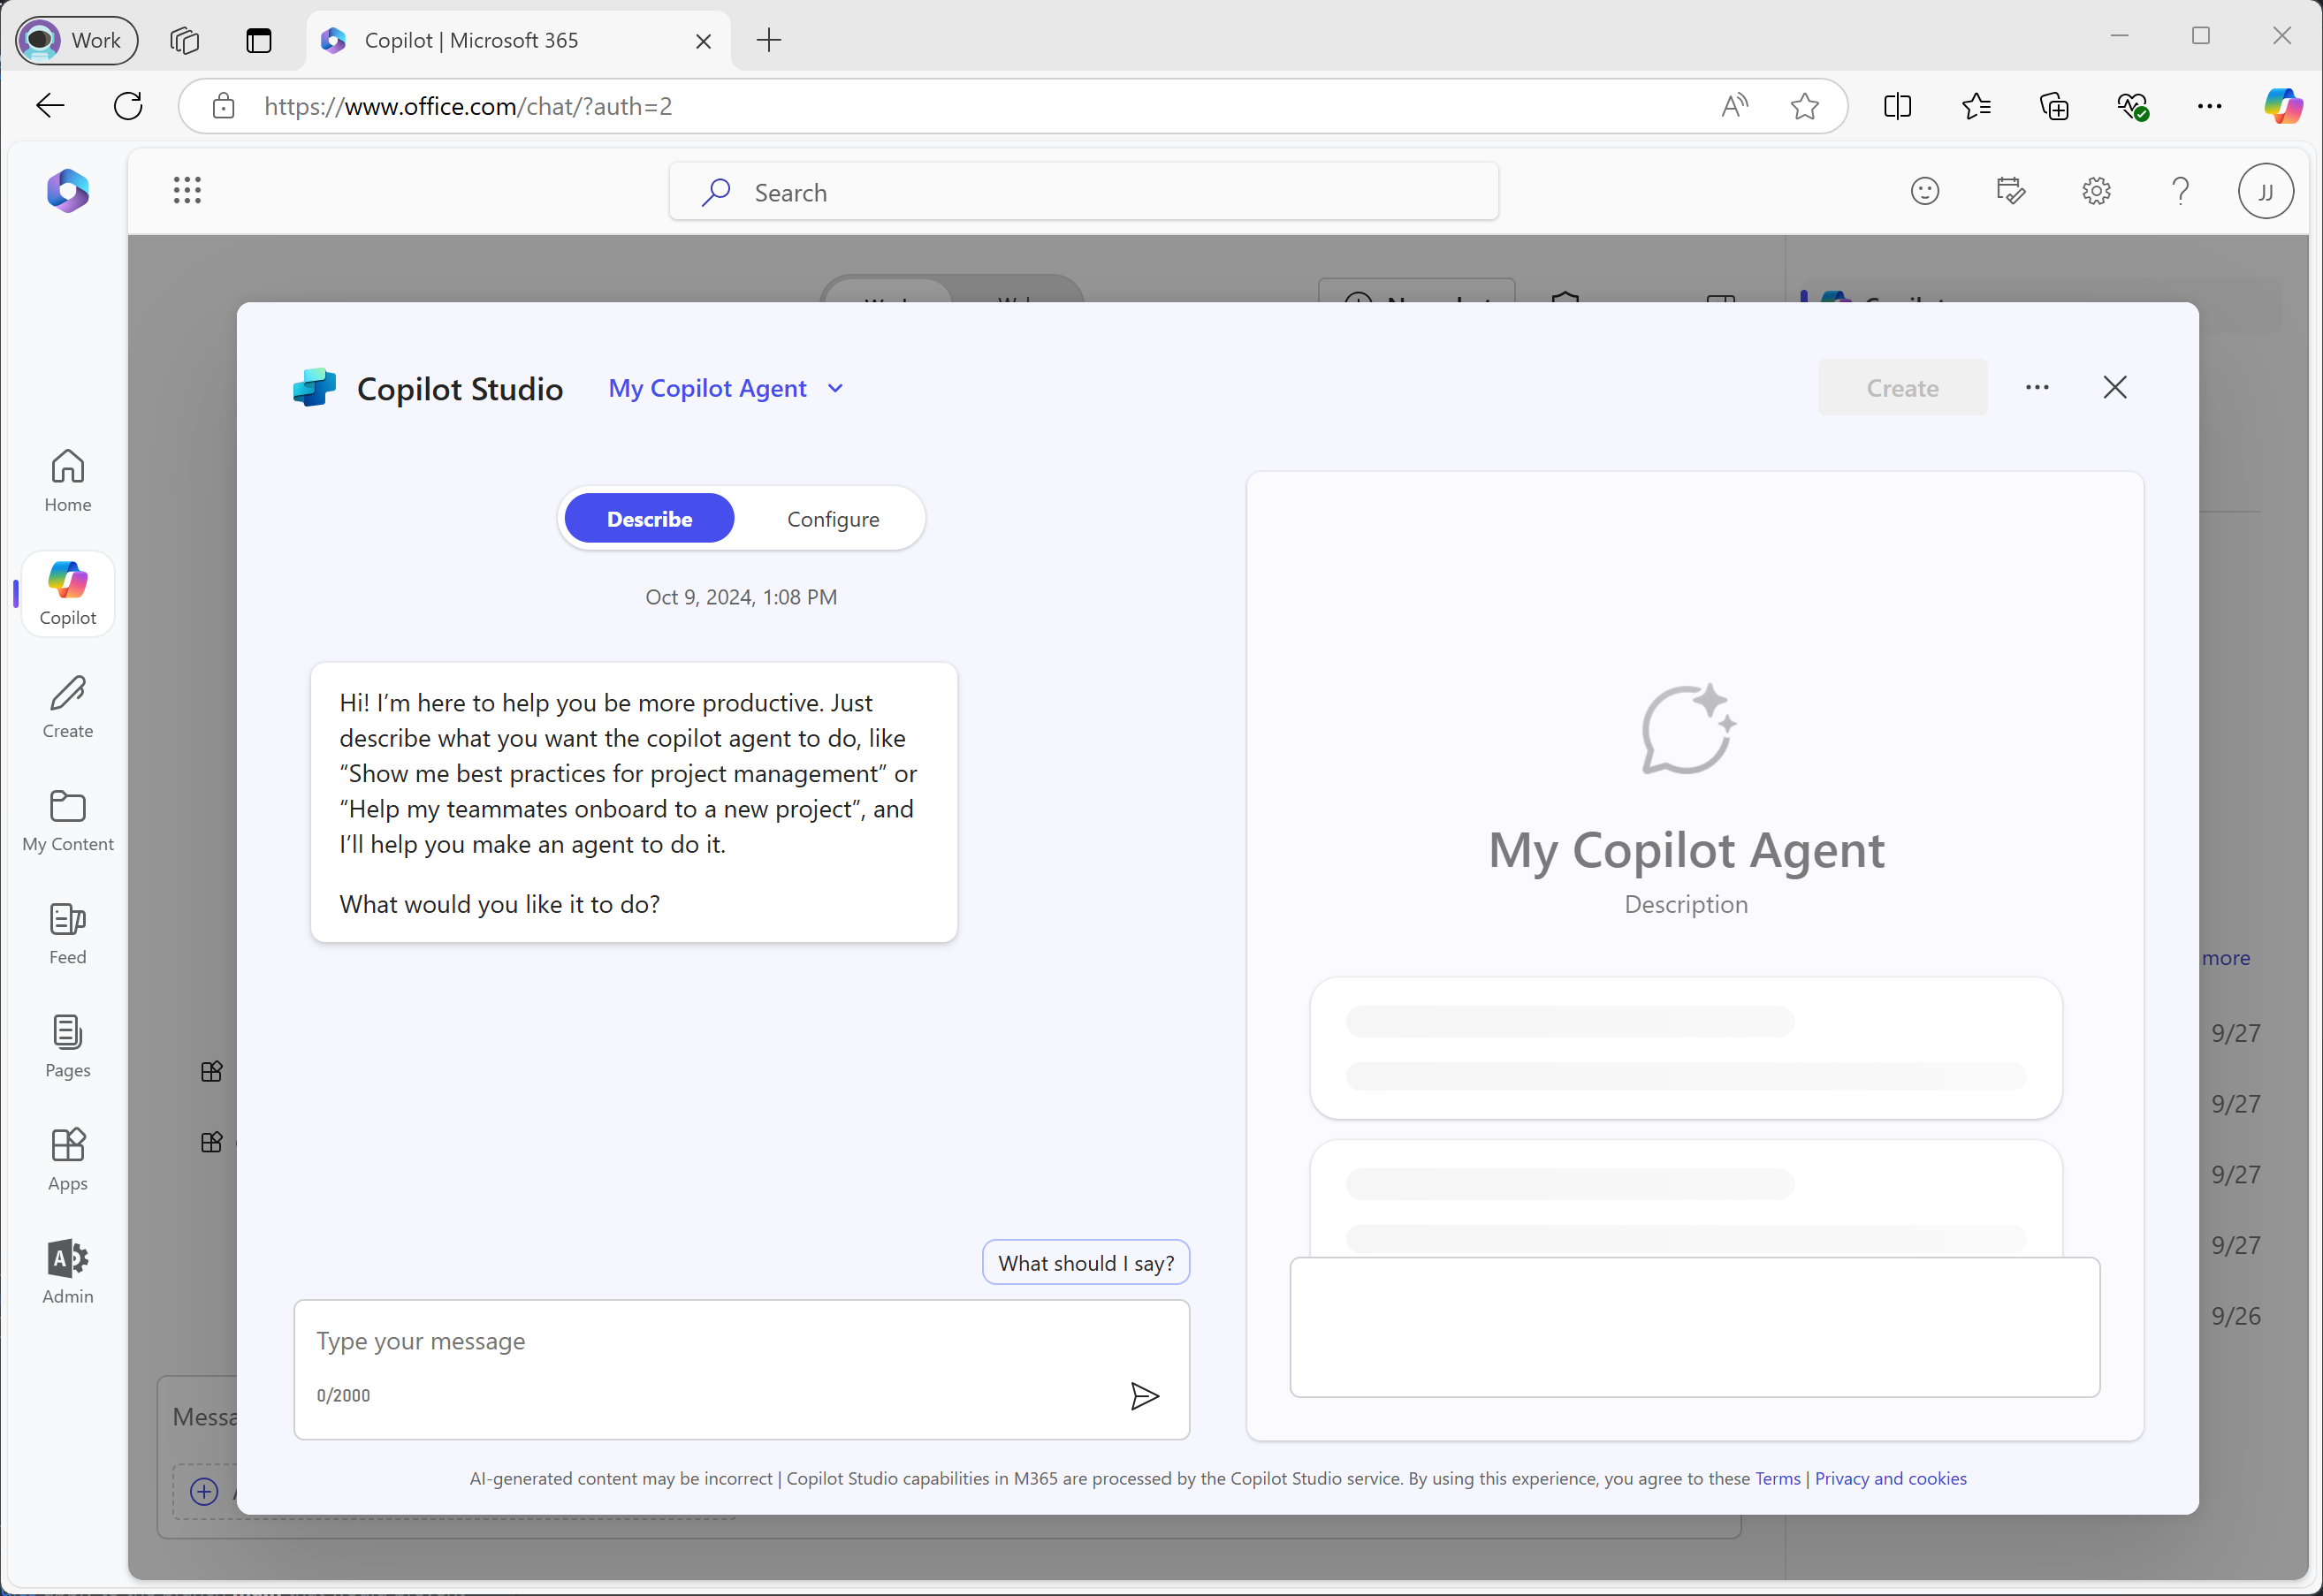
Task: Navigate to Apps in sidebar
Action: [67, 1160]
